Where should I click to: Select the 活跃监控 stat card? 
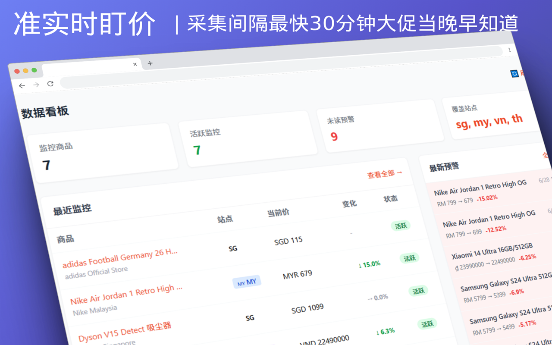tap(248, 139)
